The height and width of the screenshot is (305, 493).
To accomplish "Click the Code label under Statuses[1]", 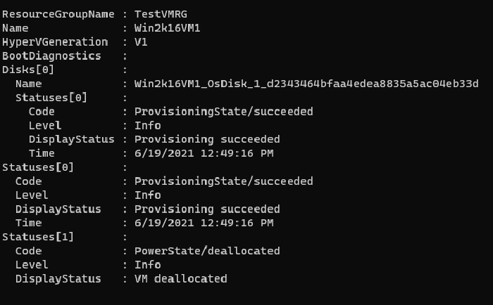I will [28, 251].
